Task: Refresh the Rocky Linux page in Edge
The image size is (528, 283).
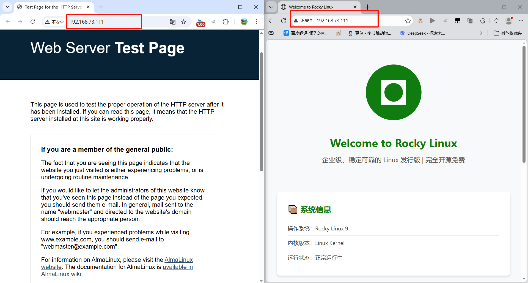Action: (284, 21)
